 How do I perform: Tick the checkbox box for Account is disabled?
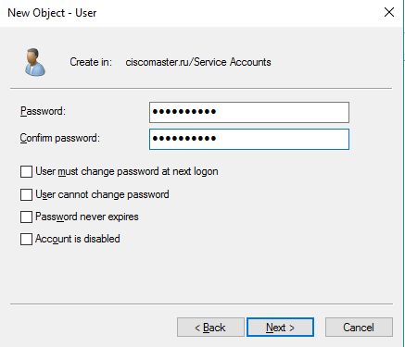click(x=26, y=239)
